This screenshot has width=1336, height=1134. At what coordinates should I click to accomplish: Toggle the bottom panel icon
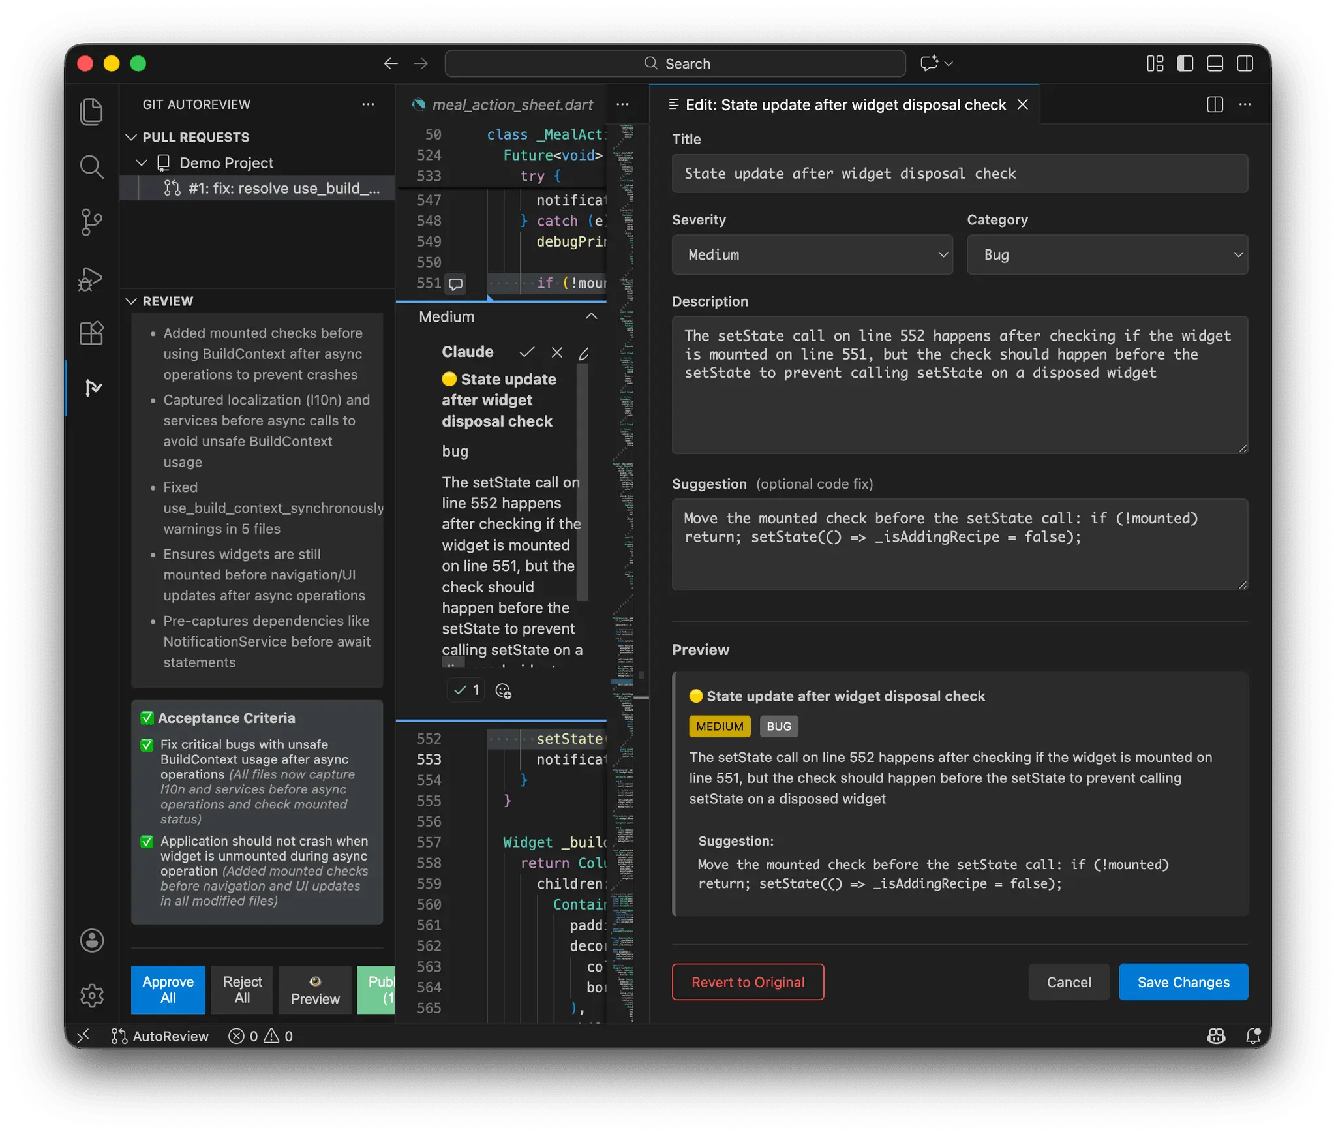click(1215, 63)
